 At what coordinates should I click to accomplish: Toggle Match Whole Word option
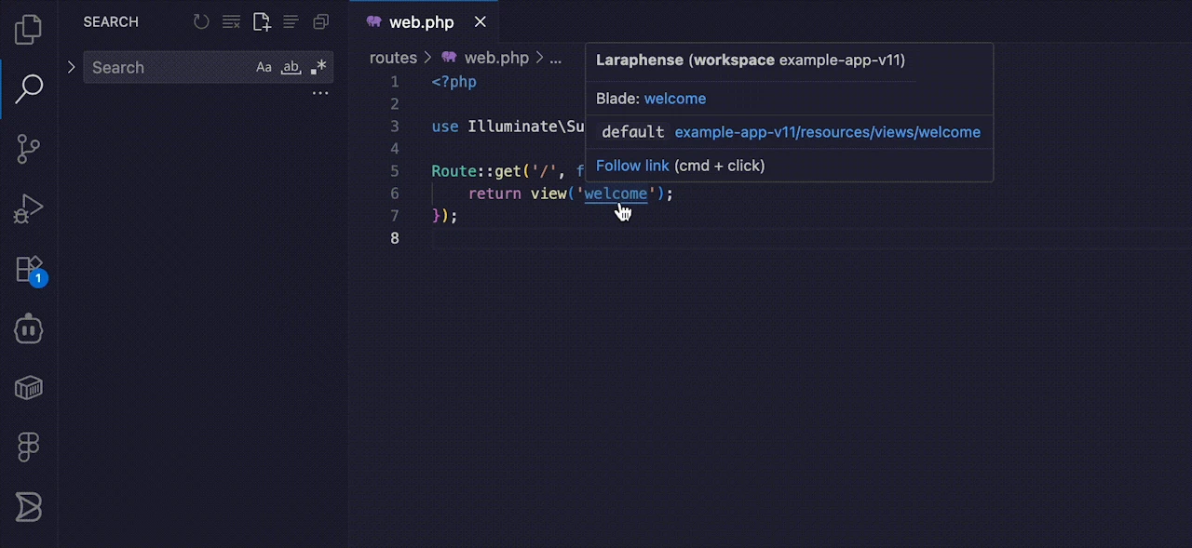291,67
